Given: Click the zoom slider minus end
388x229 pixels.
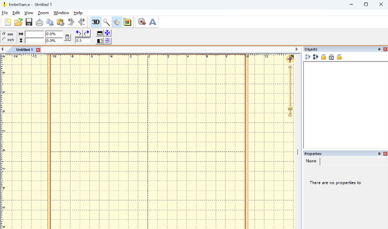Looking at the screenshot, I should pos(290,115).
